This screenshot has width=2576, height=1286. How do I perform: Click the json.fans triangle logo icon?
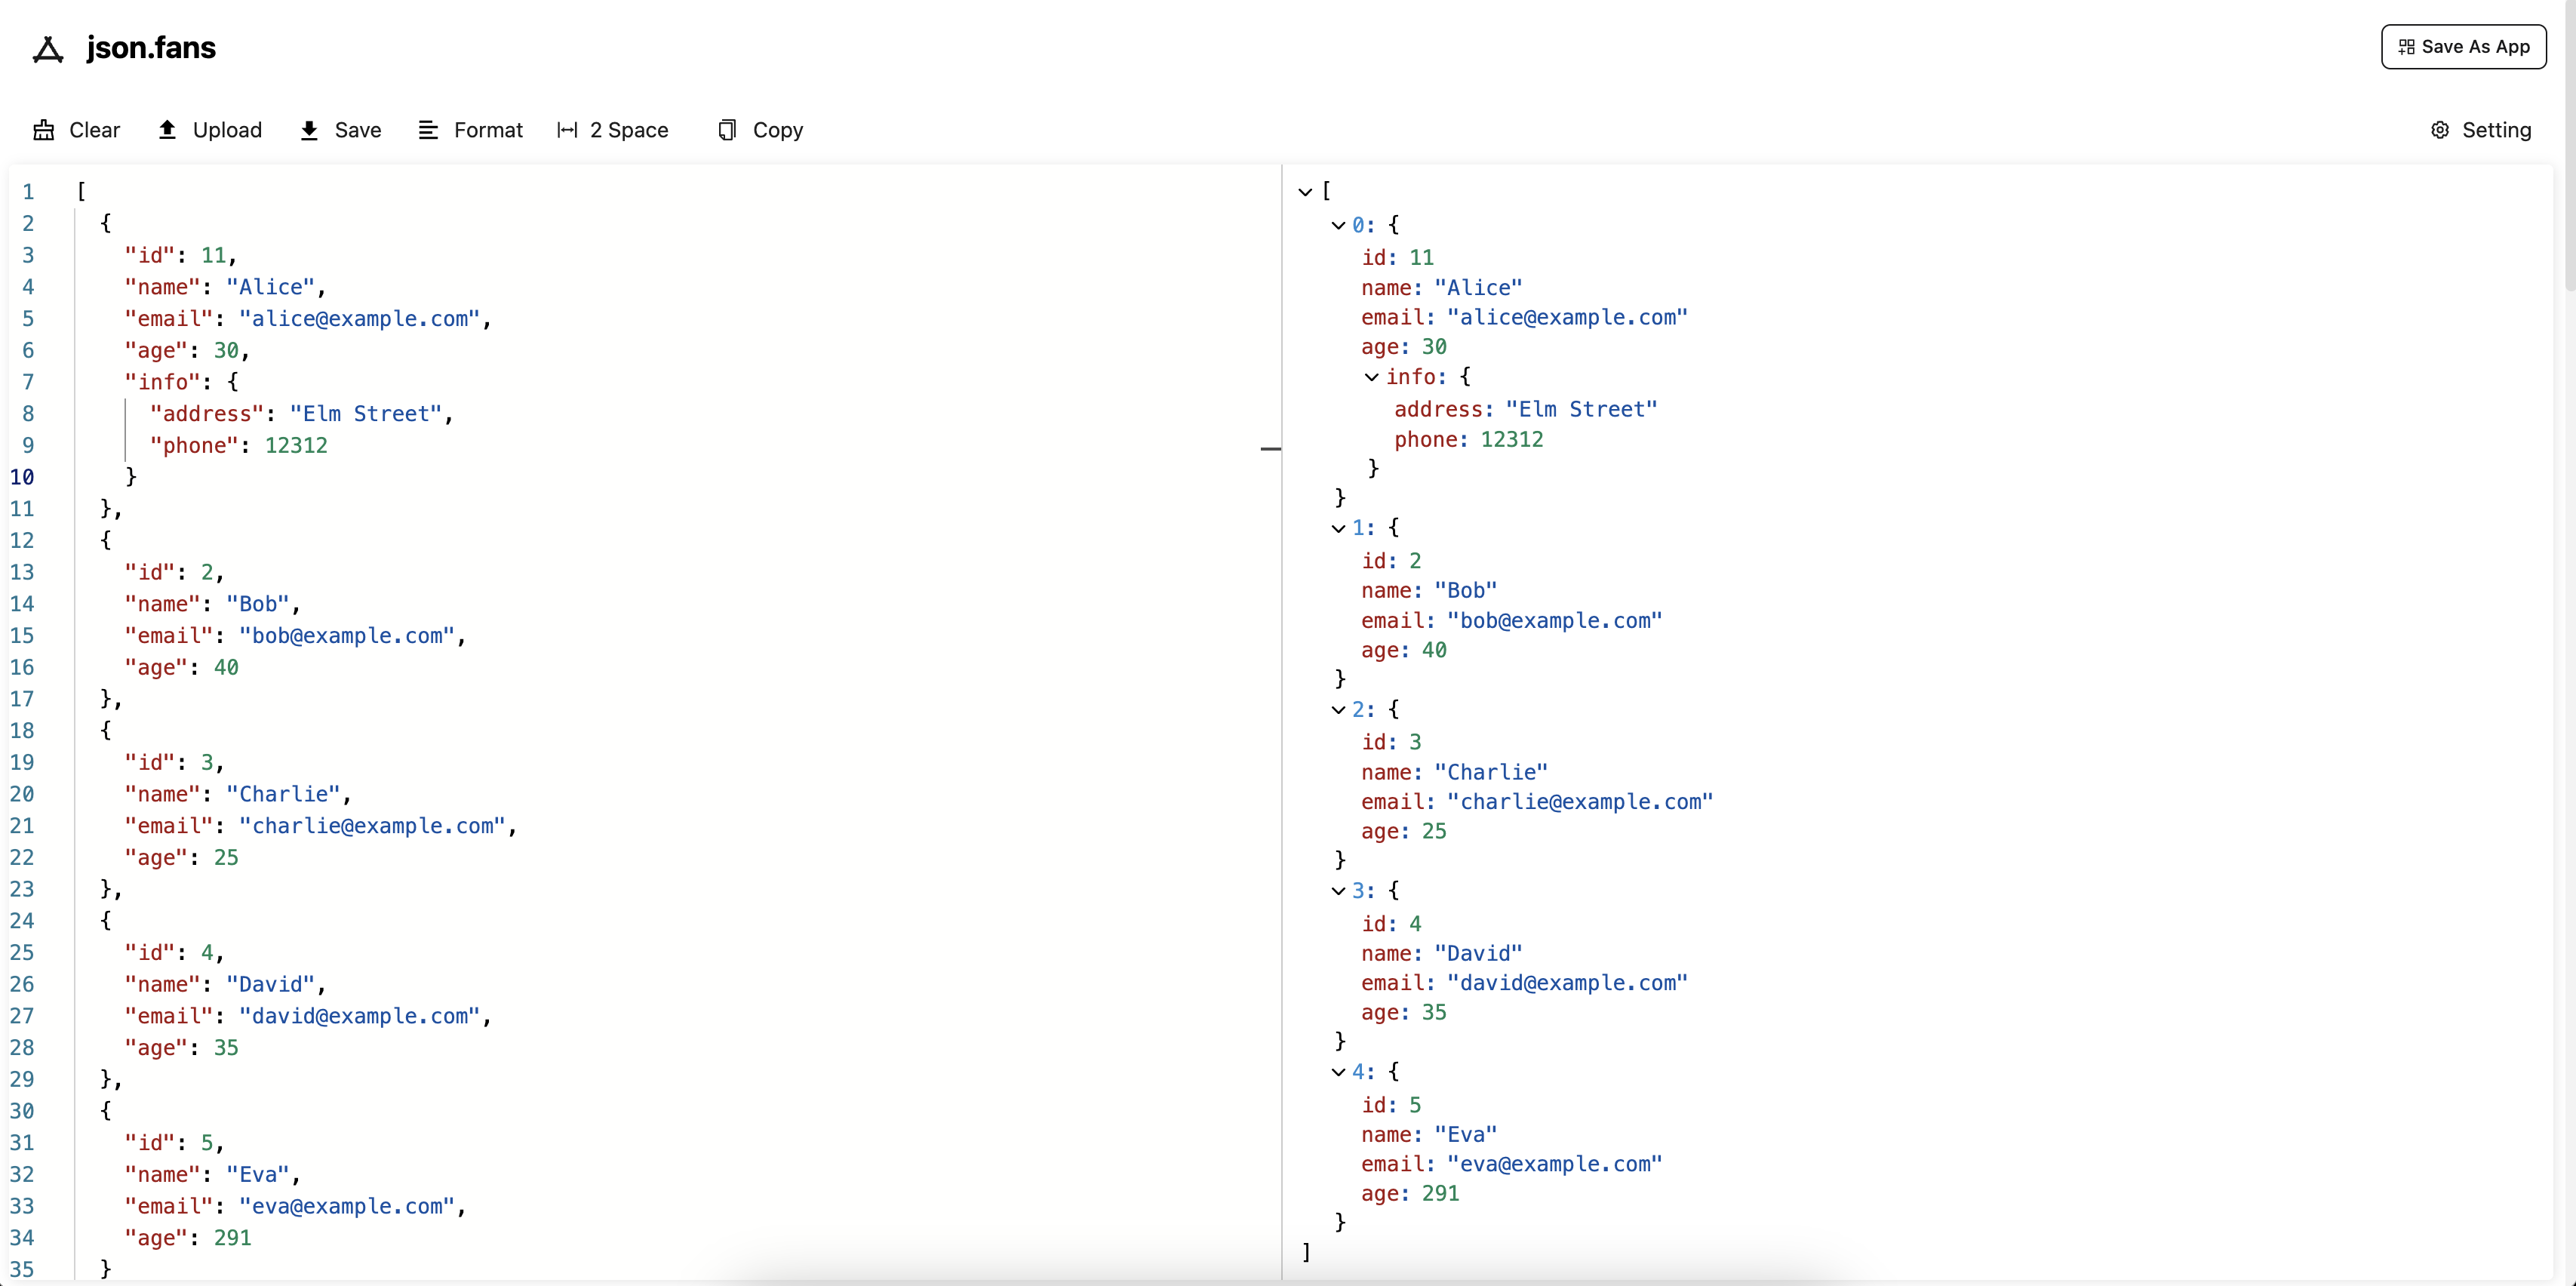48,49
